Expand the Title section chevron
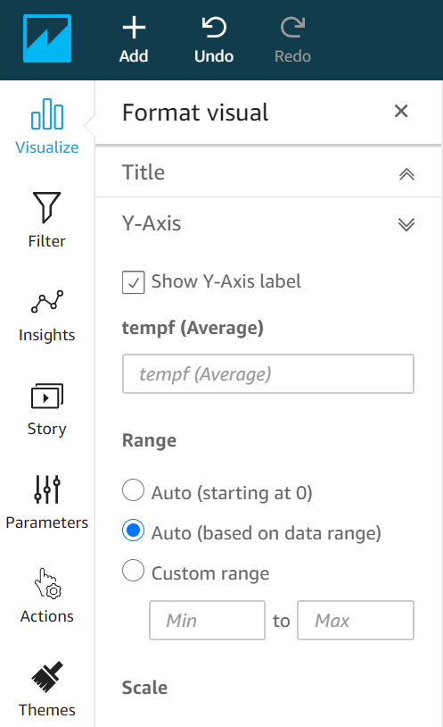The width and height of the screenshot is (443, 727). (x=406, y=174)
